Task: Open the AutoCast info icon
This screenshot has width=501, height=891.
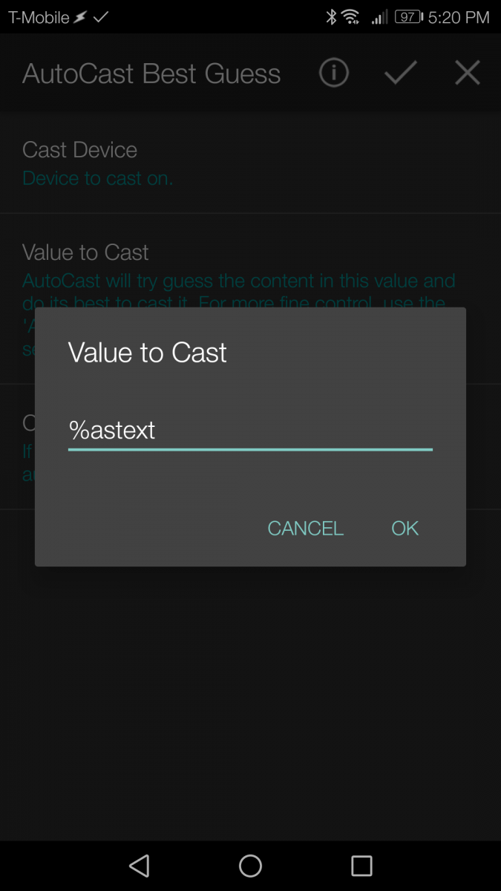Action: tap(333, 72)
